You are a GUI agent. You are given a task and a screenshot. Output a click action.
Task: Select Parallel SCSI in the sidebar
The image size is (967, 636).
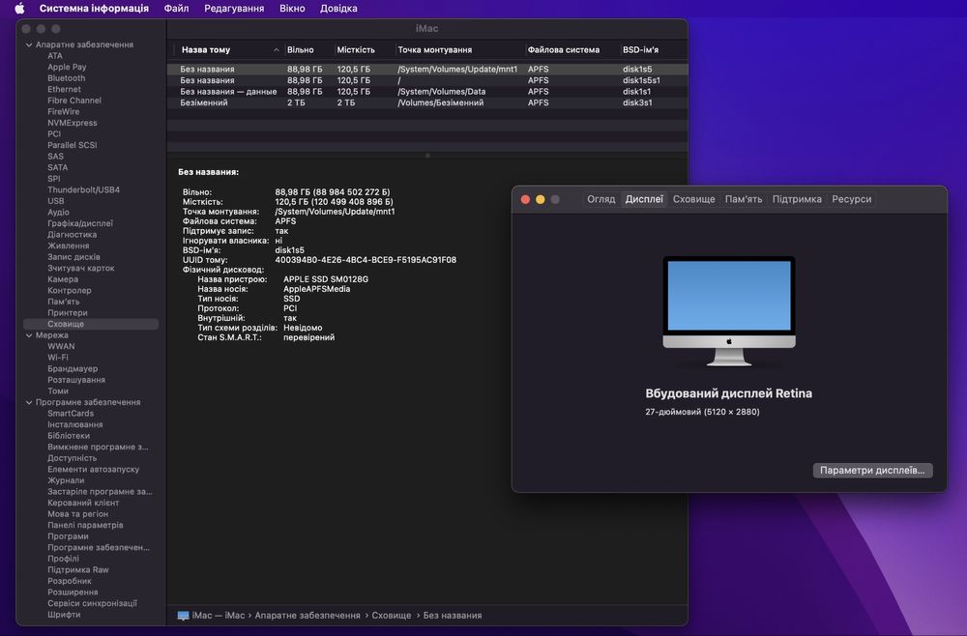(x=73, y=145)
